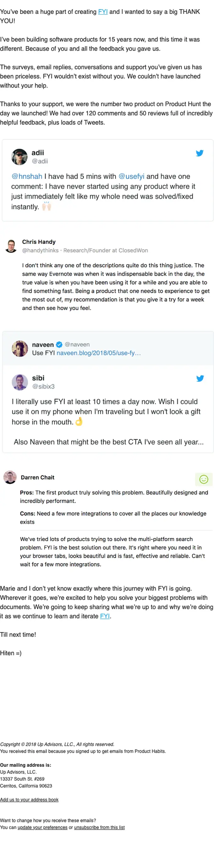Screen dimensions: 214x859
Task: Click 'unsubscribe from this list' link
Action: coord(99,827)
